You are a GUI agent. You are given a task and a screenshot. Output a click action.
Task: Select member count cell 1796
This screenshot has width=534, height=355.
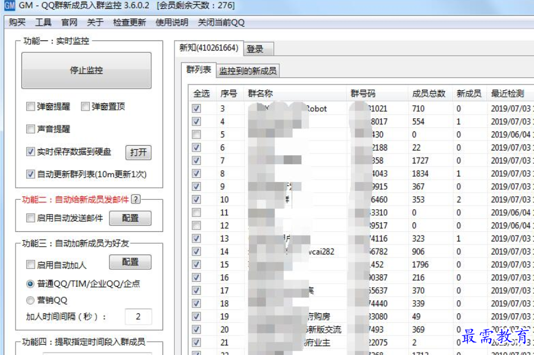(420, 265)
